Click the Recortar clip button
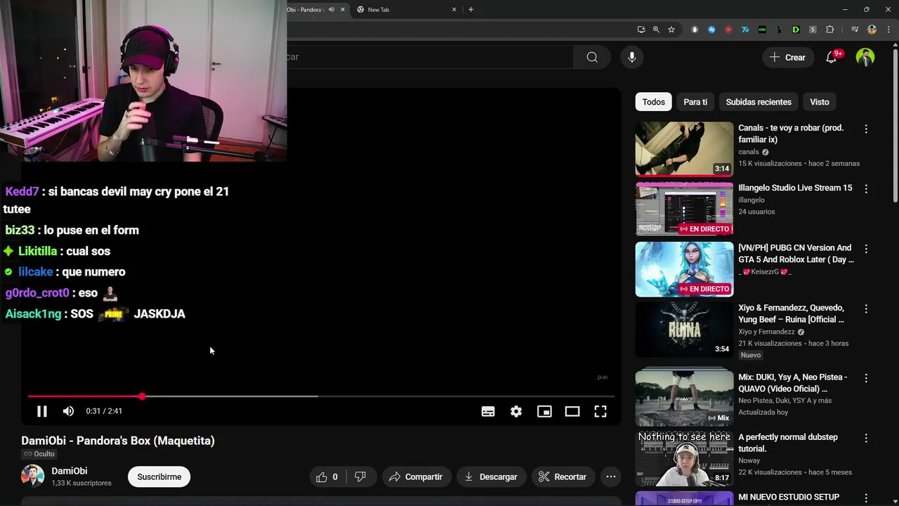 coord(563,476)
